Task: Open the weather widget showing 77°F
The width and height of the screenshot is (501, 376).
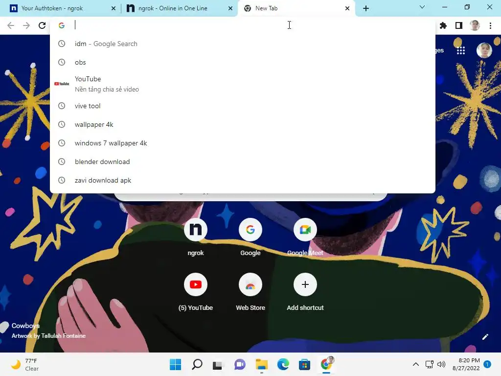Action: pos(25,364)
